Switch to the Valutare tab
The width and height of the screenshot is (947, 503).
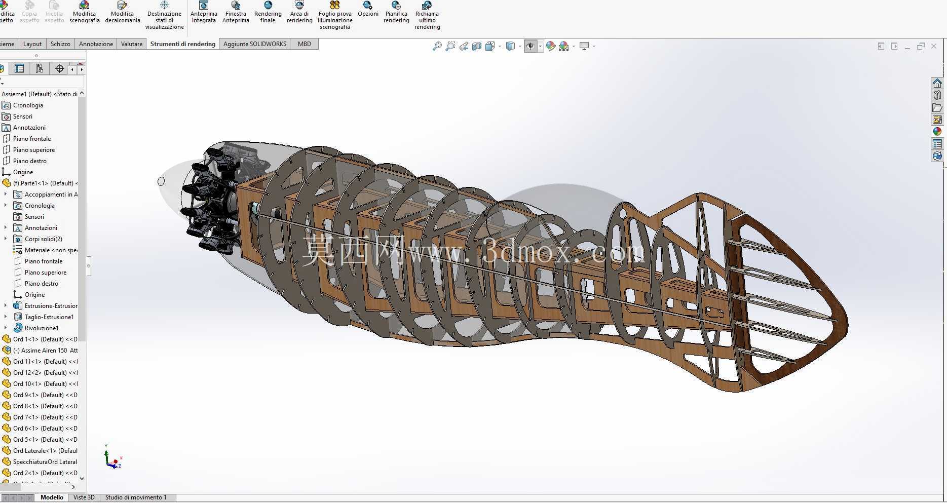[132, 44]
